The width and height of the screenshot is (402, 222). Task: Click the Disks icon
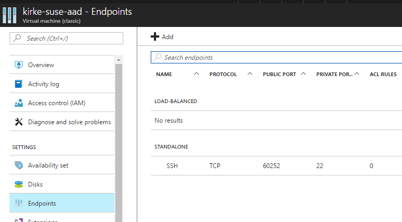point(19,184)
